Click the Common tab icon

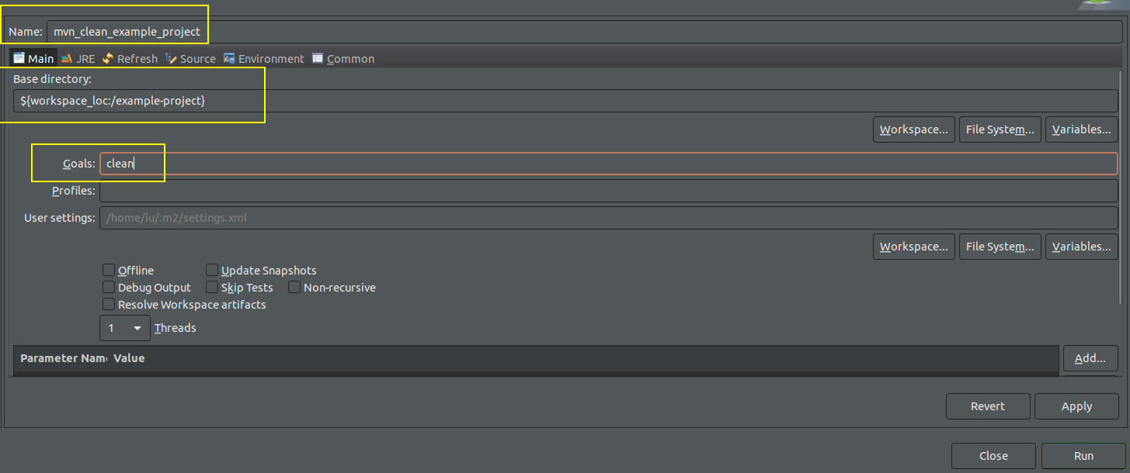pos(318,58)
